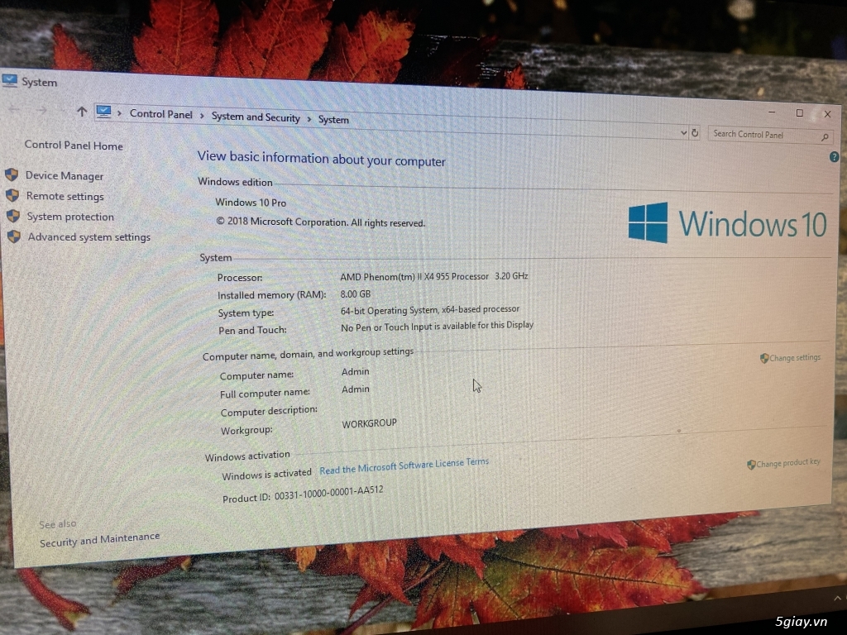The image size is (847, 635).
Task: Open Advanced system settings
Action: pos(89,237)
